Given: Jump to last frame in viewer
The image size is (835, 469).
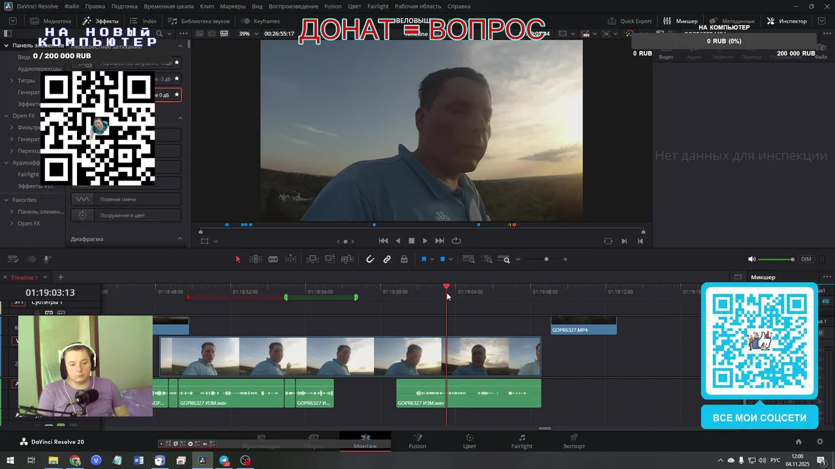Looking at the screenshot, I should [440, 241].
